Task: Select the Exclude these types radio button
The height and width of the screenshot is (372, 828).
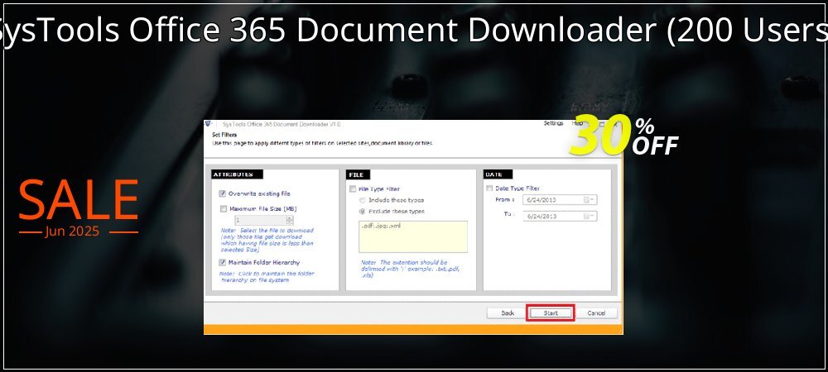Action: point(363,212)
